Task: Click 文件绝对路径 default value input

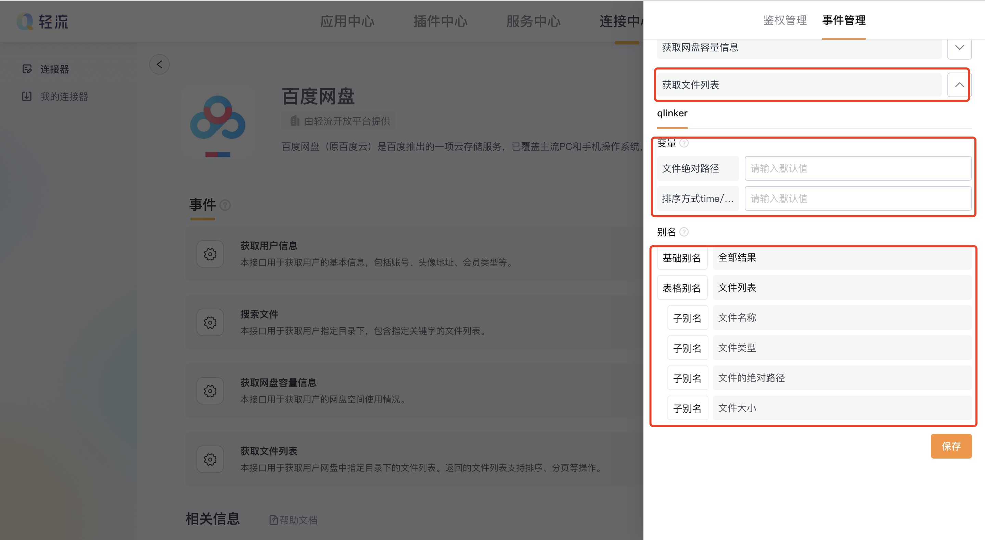Action: pos(858,168)
